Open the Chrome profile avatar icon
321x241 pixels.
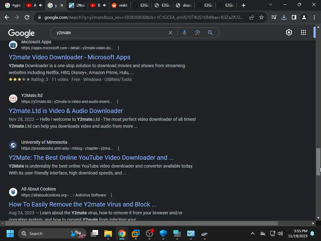[x=304, y=18]
